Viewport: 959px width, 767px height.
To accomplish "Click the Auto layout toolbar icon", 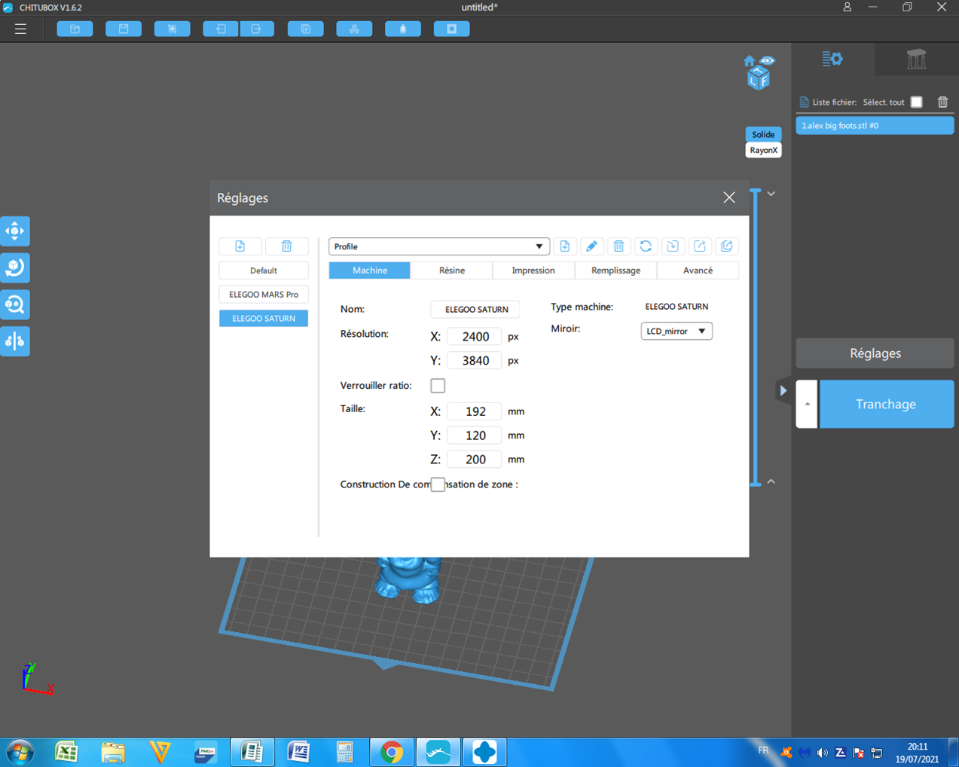I will click(354, 29).
